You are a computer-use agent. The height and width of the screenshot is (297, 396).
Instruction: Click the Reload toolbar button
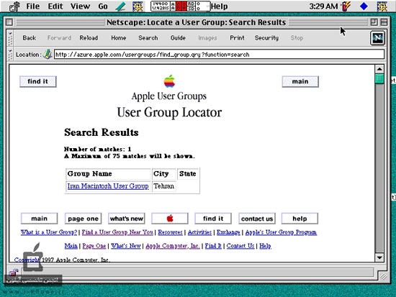point(89,38)
